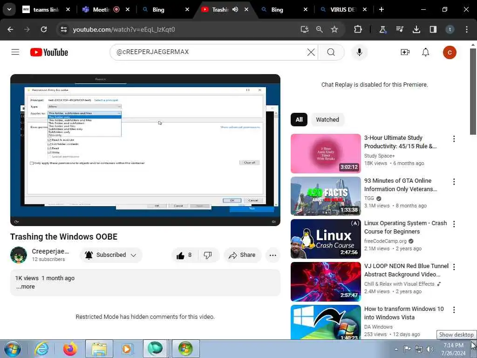Open options for 3-Hour Ultimate Study video

click(454, 139)
